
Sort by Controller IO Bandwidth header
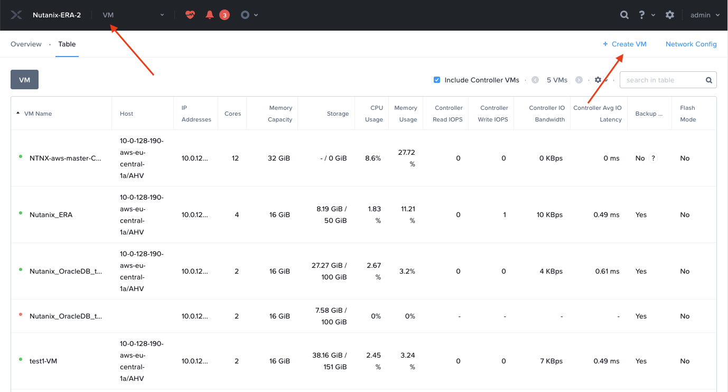547,114
